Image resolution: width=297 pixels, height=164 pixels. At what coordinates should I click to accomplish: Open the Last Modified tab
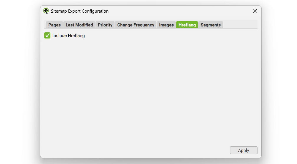coord(79,25)
